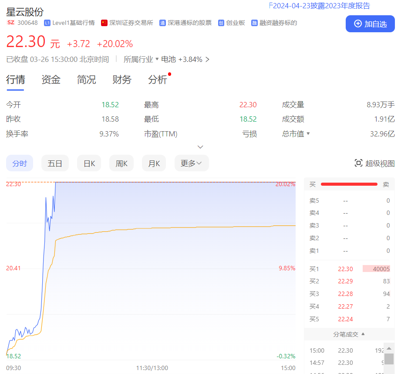Click the 11:30/13:00 time axis label
This screenshot has height=374, width=401.
tap(152, 368)
